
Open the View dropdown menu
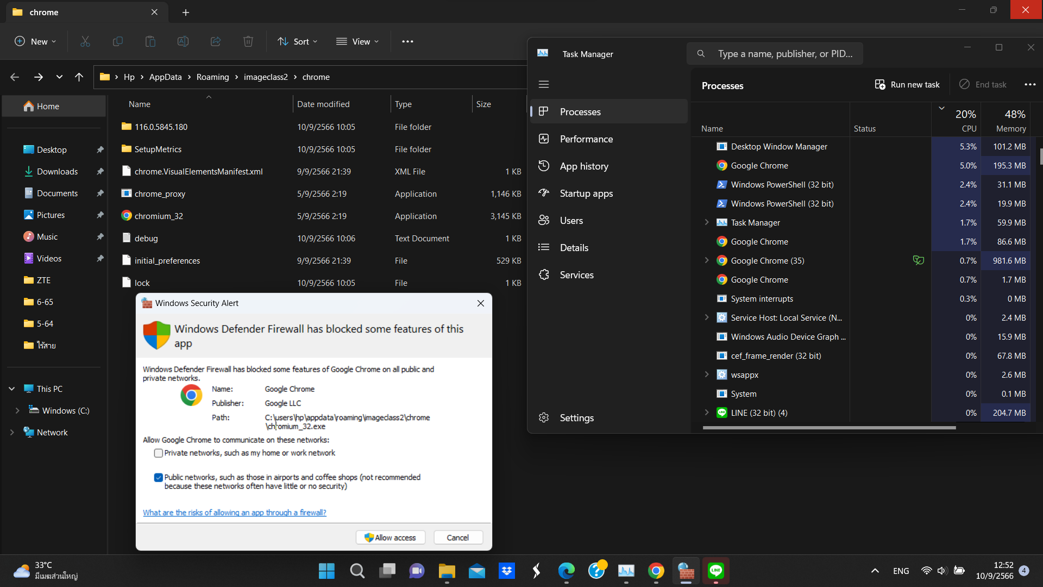(357, 41)
